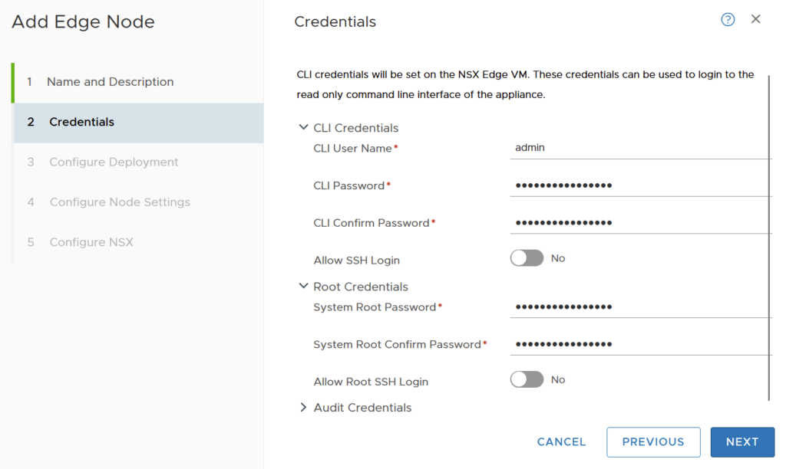786x469 pixels.
Task: Close the Add Edge Node dialog
Action: (x=756, y=20)
